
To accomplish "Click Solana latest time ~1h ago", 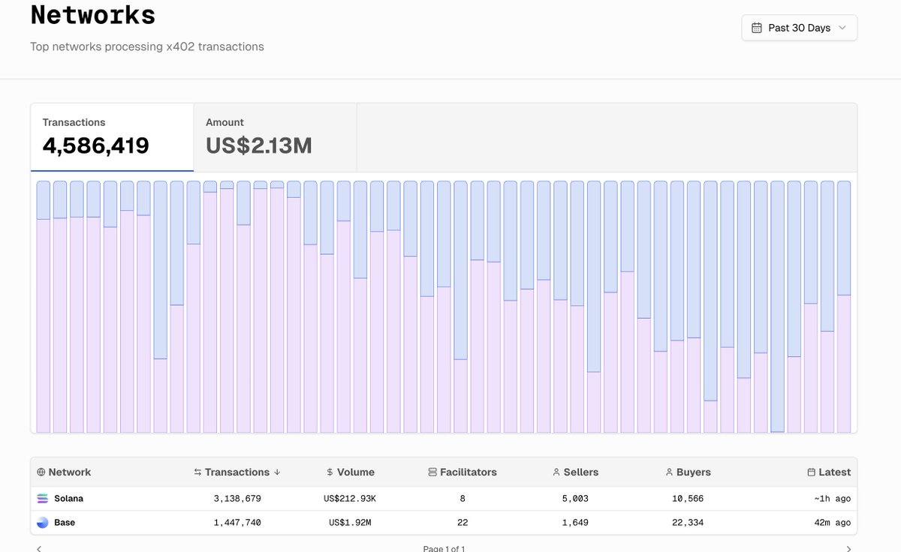I will click(x=832, y=499).
